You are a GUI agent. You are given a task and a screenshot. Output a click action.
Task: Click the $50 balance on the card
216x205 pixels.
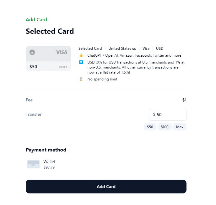(x=33, y=67)
